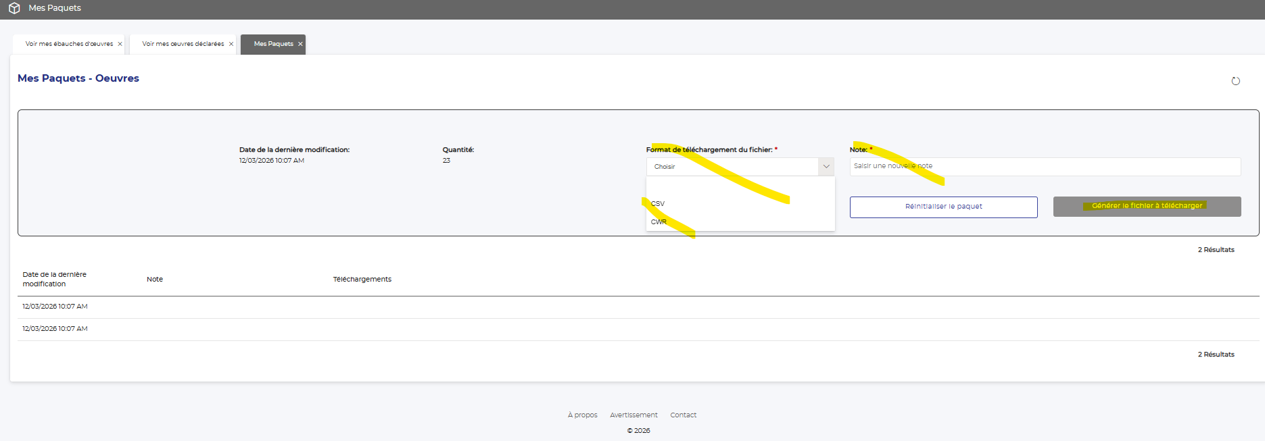The height and width of the screenshot is (441, 1265).
Task: Close the Mes Paquets tab
Action: click(x=301, y=44)
